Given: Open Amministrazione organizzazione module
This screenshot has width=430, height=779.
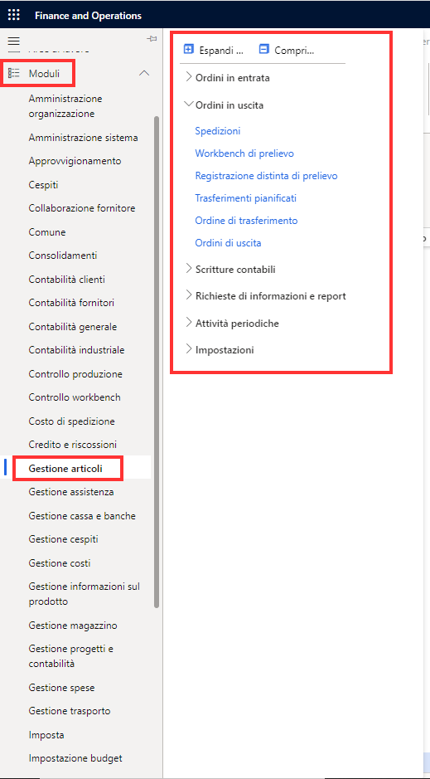Looking at the screenshot, I should coord(65,106).
